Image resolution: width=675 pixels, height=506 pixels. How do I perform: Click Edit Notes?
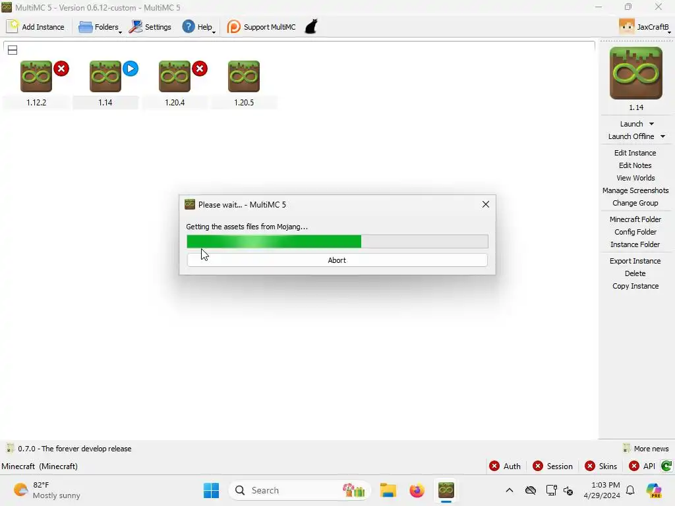pyautogui.click(x=635, y=165)
